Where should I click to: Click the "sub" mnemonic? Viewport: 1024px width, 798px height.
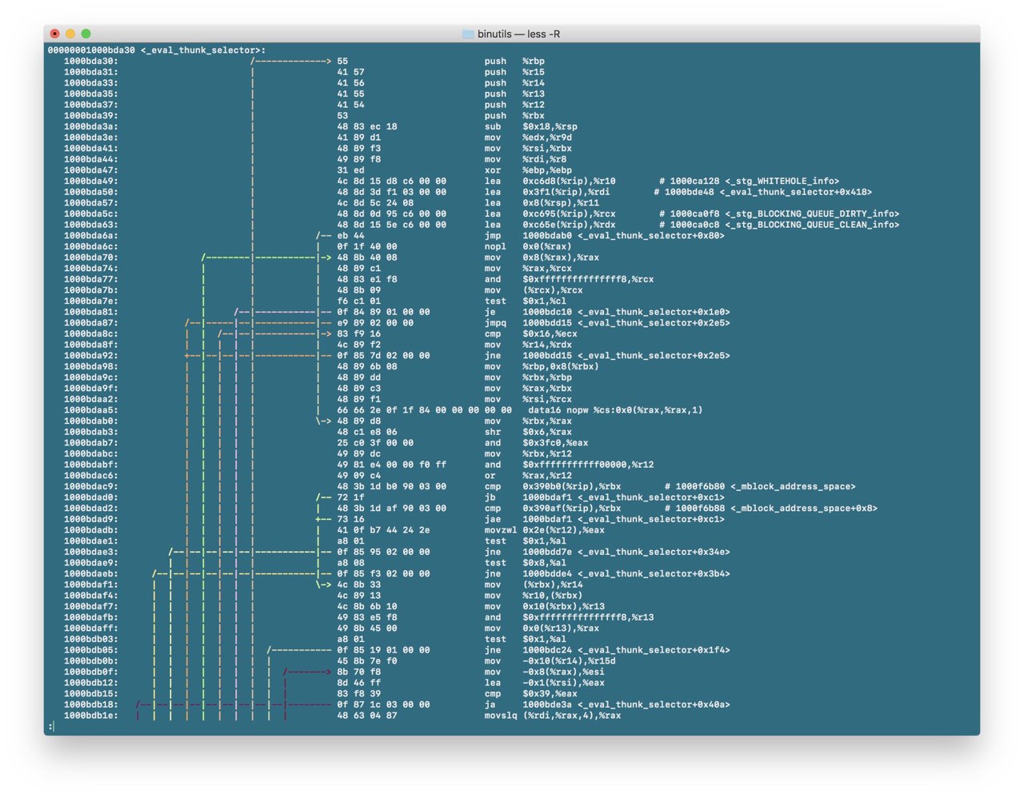coord(493,127)
